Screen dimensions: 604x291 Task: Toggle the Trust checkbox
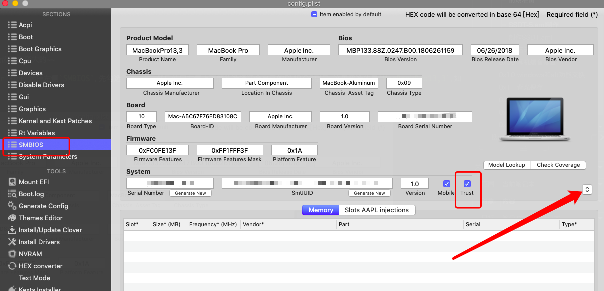pos(467,184)
